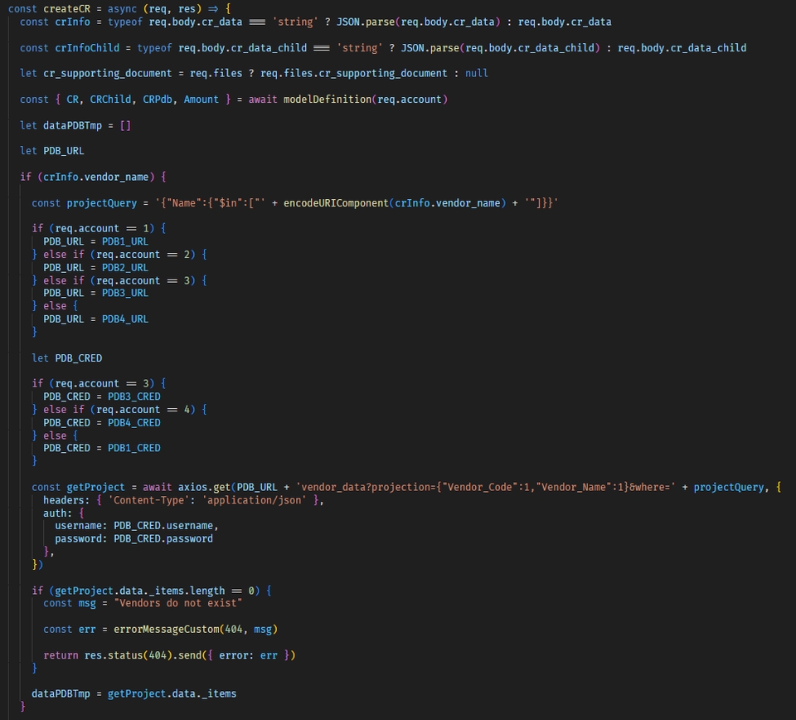Click the vendor_data projection URL string
This screenshot has width=796, height=720.
486,487
